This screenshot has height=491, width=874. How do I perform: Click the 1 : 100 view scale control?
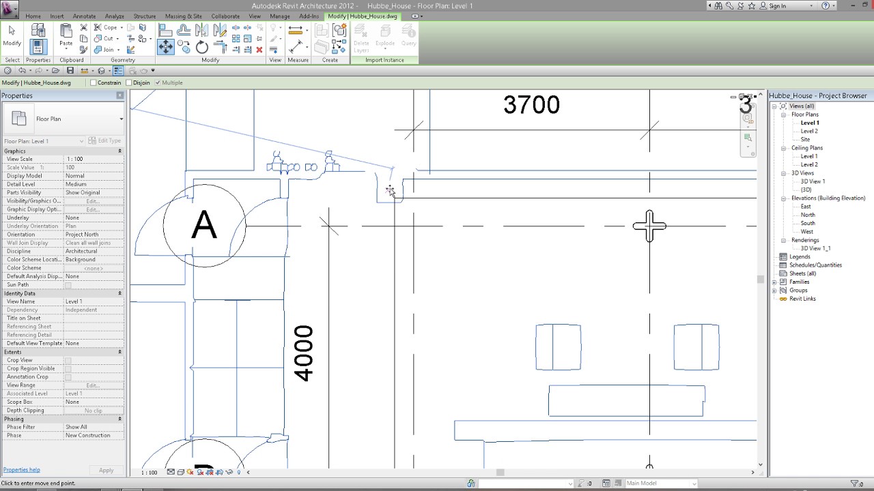point(148,472)
